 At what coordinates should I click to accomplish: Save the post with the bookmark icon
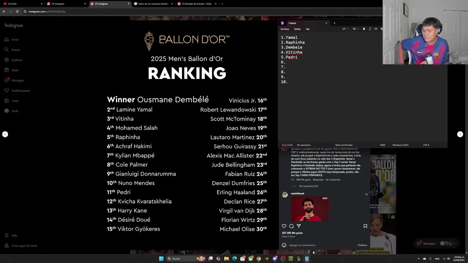click(365, 226)
